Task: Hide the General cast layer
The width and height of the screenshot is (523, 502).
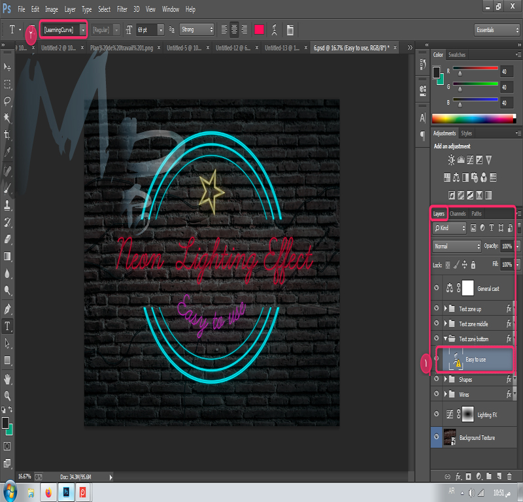Action: [x=436, y=288]
